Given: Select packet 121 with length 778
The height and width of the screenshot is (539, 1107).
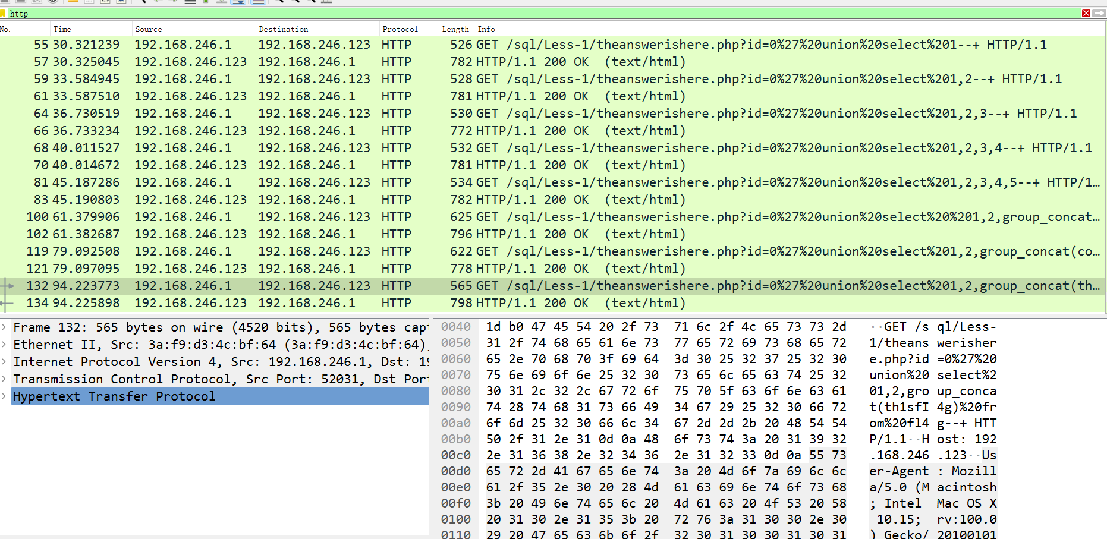Looking at the screenshot, I should [553, 269].
